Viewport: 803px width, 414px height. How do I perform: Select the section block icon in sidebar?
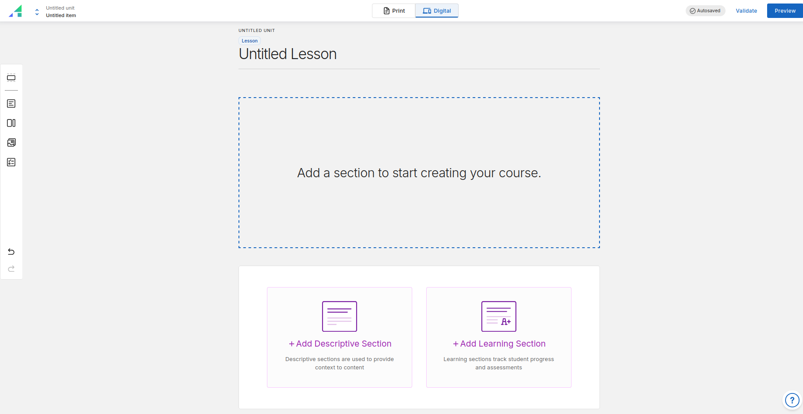click(11, 78)
